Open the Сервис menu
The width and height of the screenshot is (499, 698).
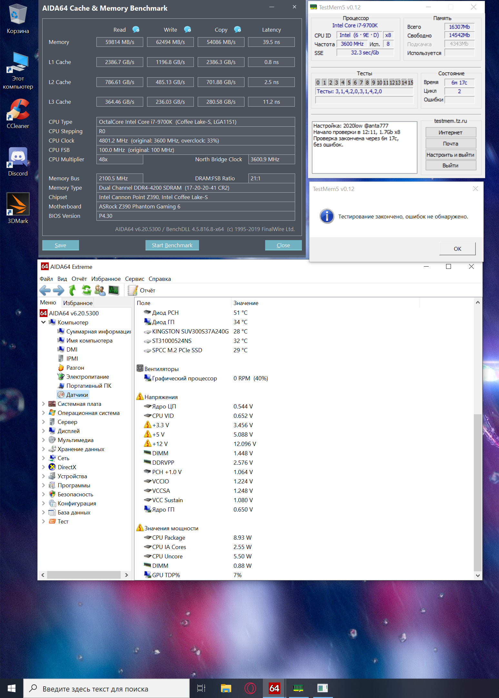(x=135, y=279)
